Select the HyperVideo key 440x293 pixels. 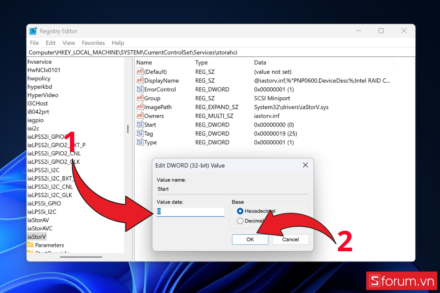[x=43, y=95]
